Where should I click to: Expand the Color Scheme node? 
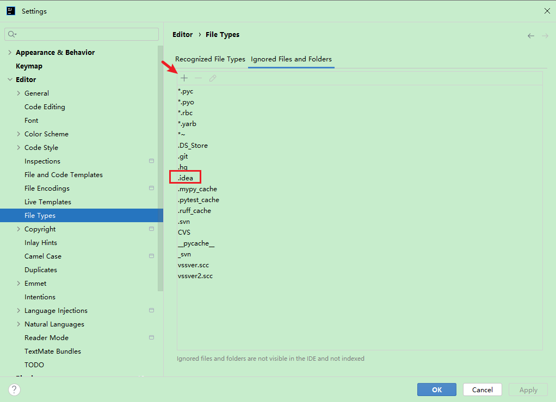tap(18, 134)
